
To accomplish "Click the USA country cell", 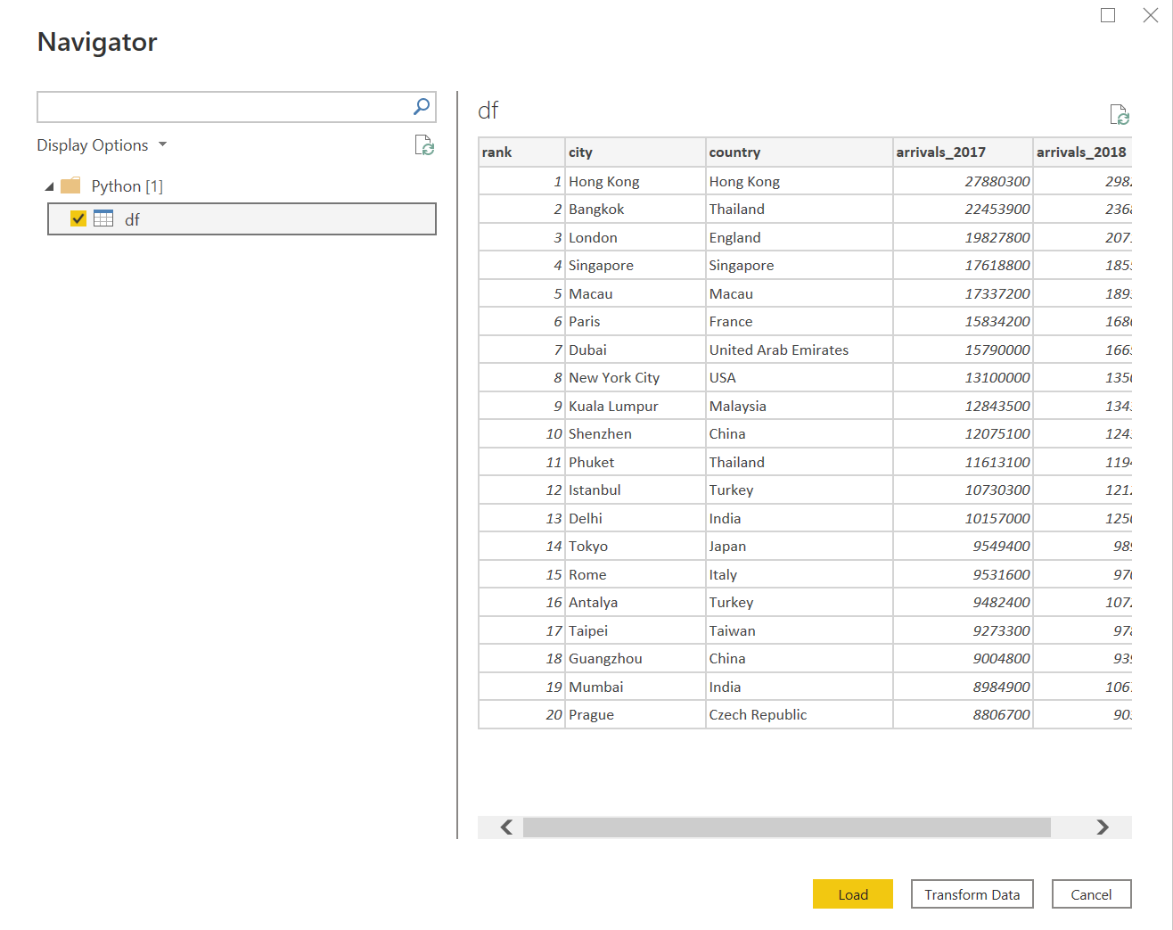I will point(800,377).
